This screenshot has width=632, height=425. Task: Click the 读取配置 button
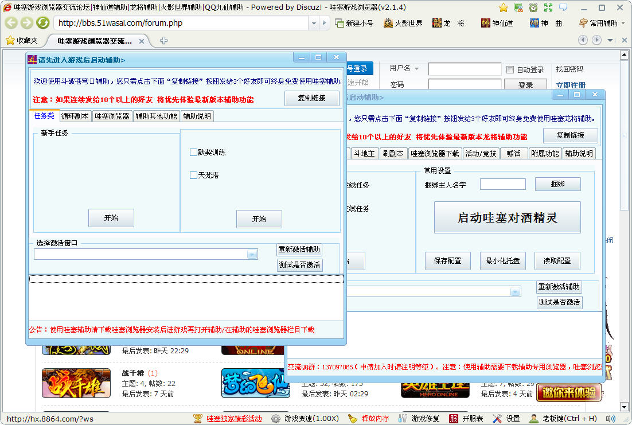pyautogui.click(x=557, y=261)
